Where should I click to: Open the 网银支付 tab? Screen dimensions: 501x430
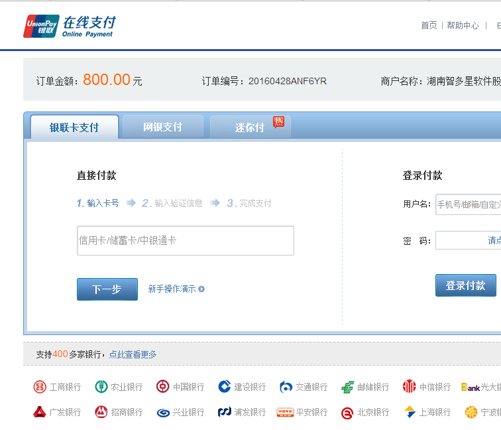click(162, 127)
